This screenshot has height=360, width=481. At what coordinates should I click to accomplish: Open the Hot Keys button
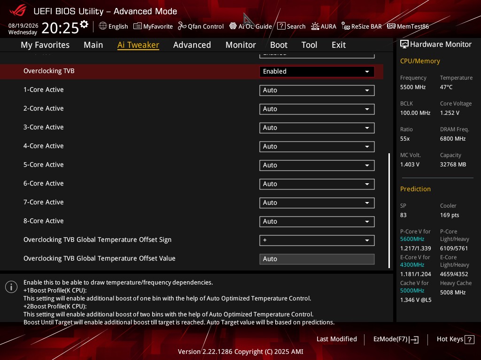coord(455,339)
